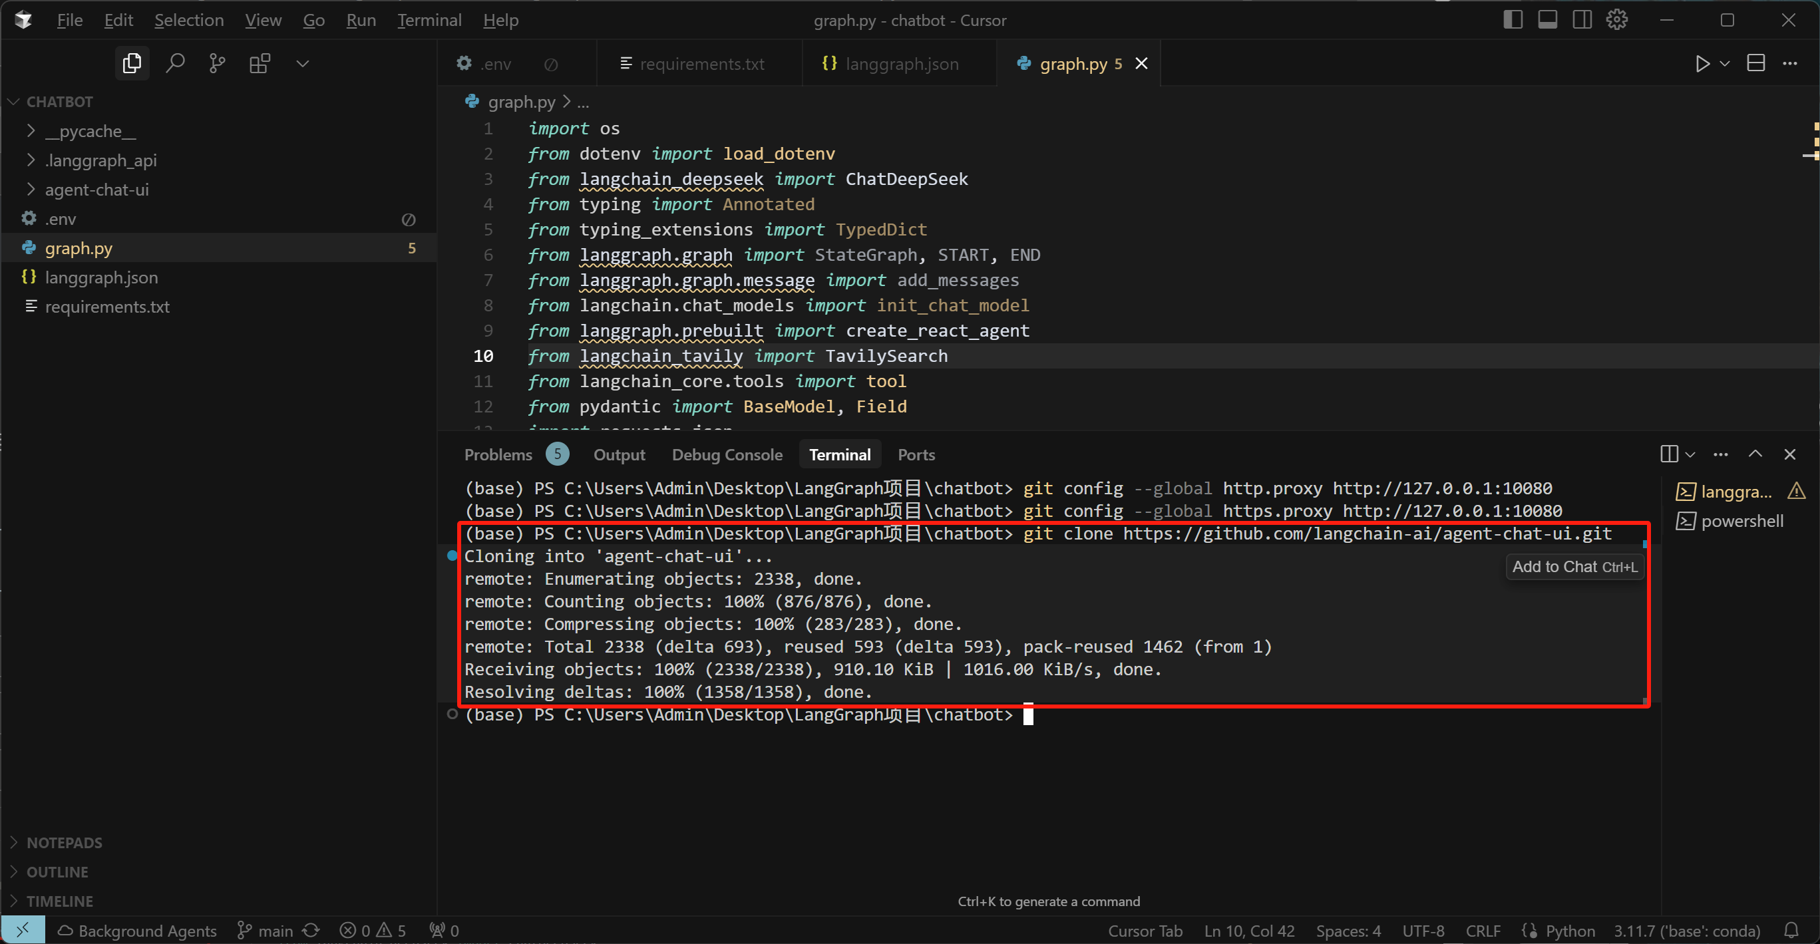Show more activity bar views chevron

(302, 64)
